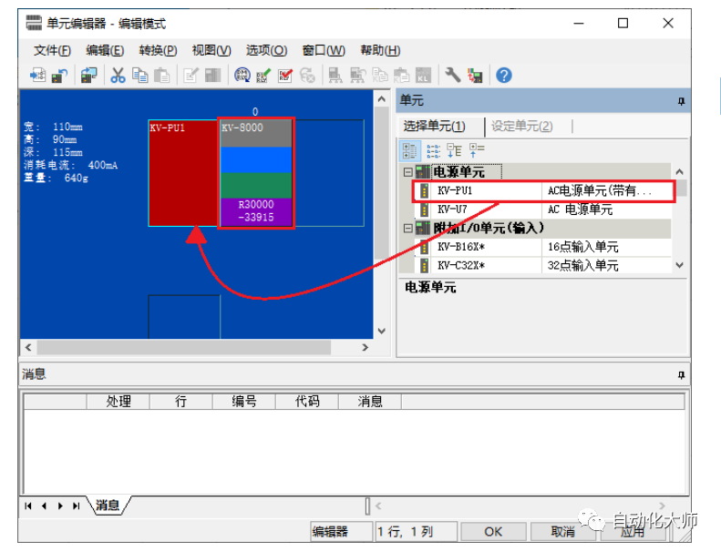
Task: Click the toolbar icon with colored bars and red arrow
Action: [475, 75]
